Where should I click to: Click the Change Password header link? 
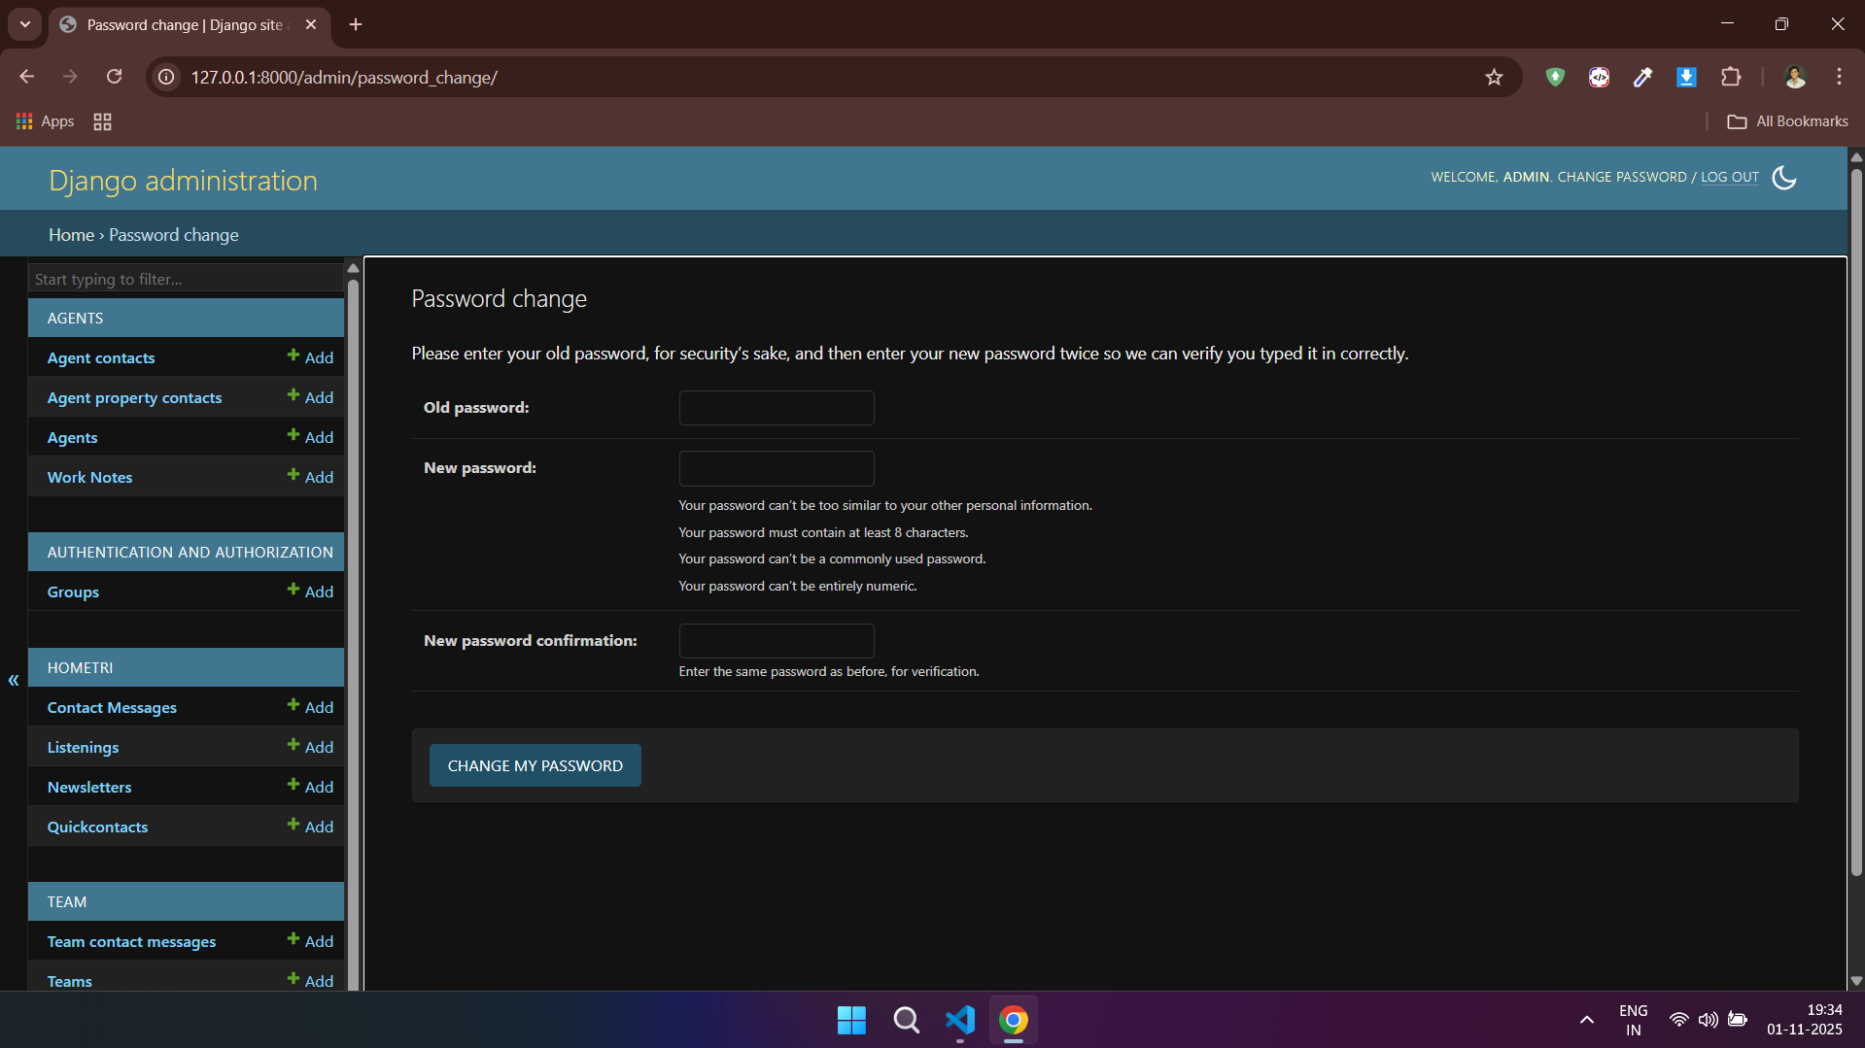1621,178
